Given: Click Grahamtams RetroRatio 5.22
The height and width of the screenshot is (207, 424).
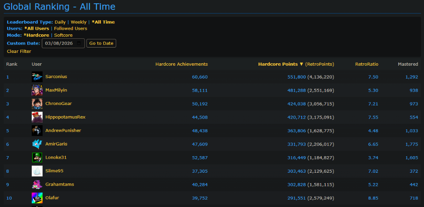Looking at the screenshot, I should click(373, 185).
